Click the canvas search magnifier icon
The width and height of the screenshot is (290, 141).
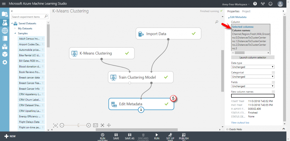[x=217, y=22]
